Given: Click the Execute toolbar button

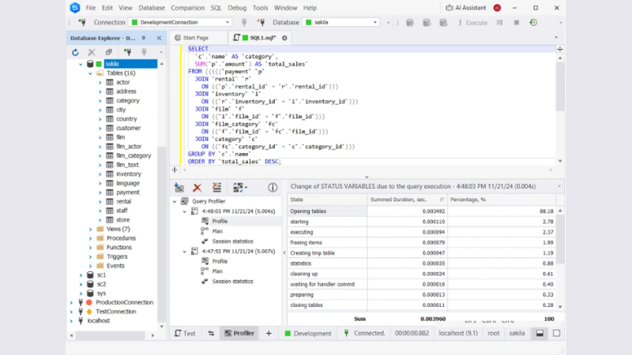Looking at the screenshot, I should coord(471,23).
